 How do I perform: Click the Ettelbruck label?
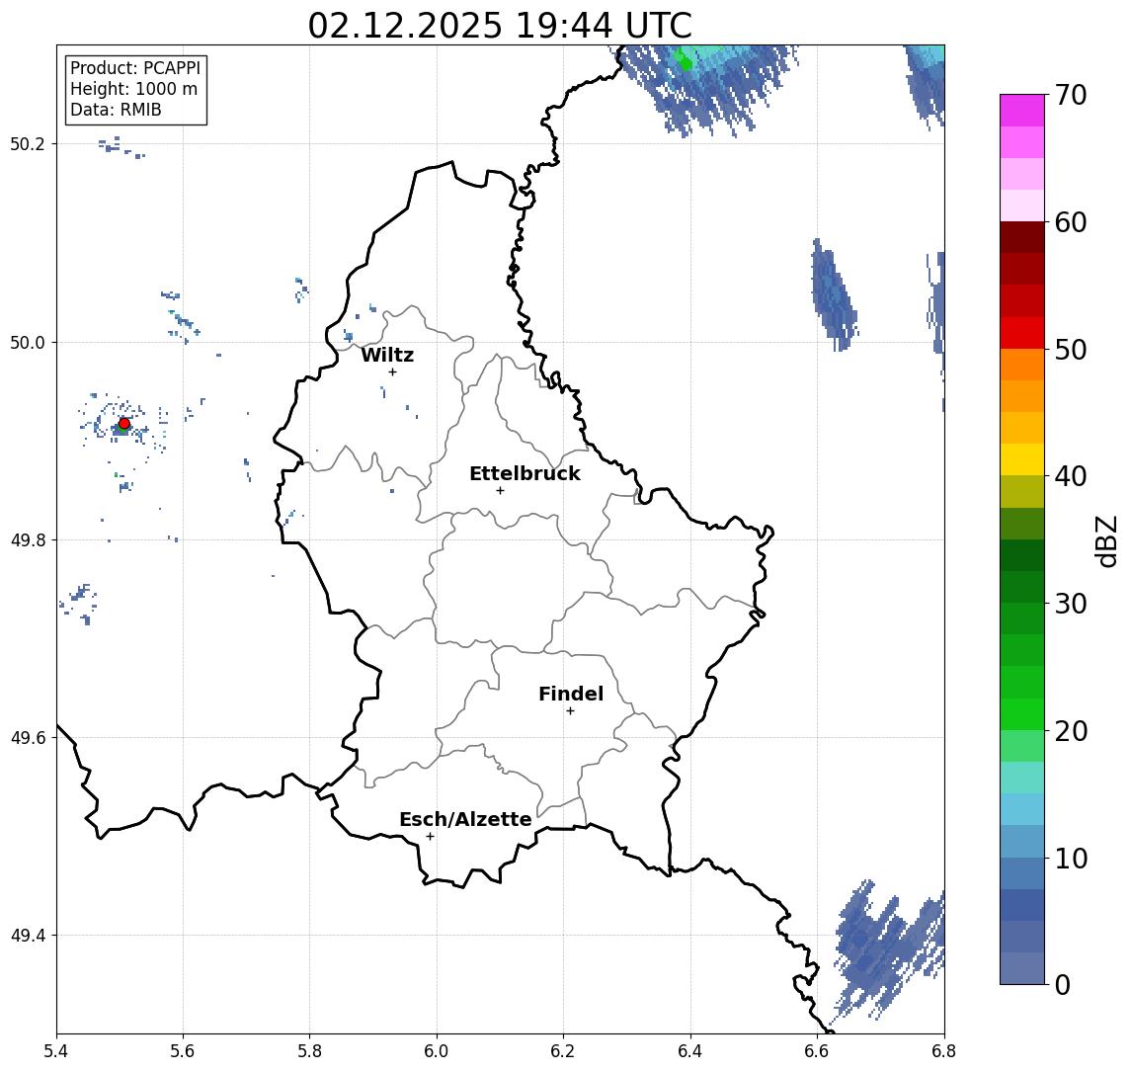(x=525, y=473)
